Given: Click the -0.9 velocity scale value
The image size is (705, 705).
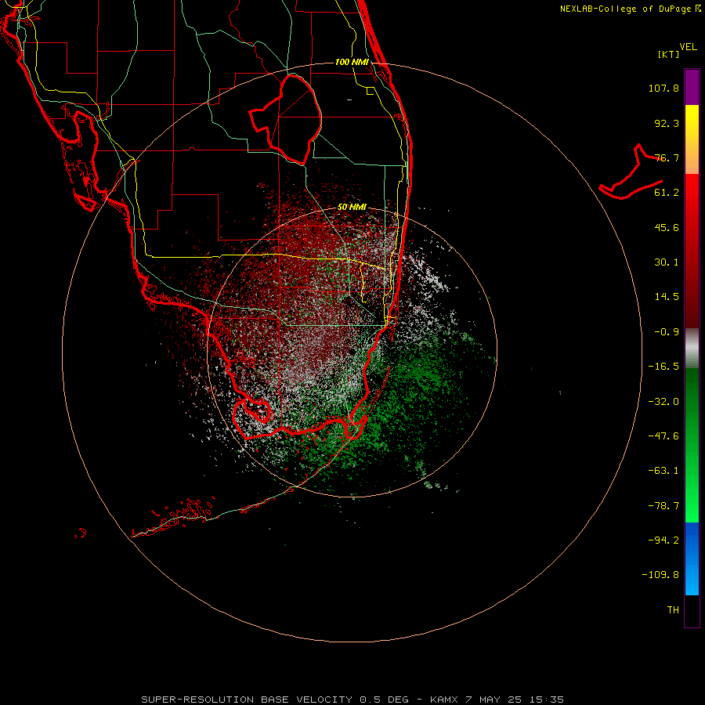Looking at the screenshot, I should [667, 332].
